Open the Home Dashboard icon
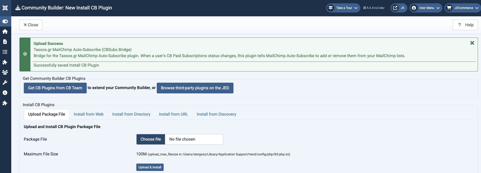 (x=5, y=31)
